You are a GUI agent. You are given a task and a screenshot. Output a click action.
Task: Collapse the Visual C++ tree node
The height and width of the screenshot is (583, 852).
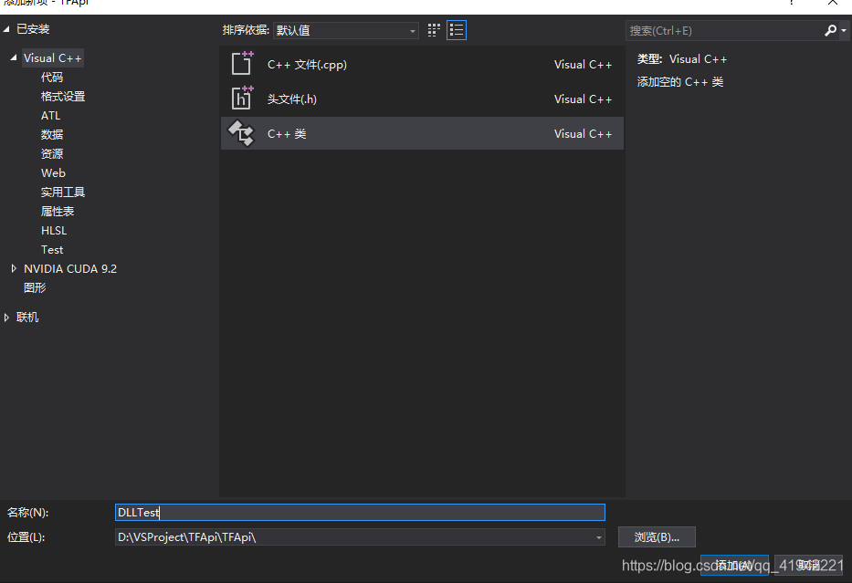(x=14, y=57)
